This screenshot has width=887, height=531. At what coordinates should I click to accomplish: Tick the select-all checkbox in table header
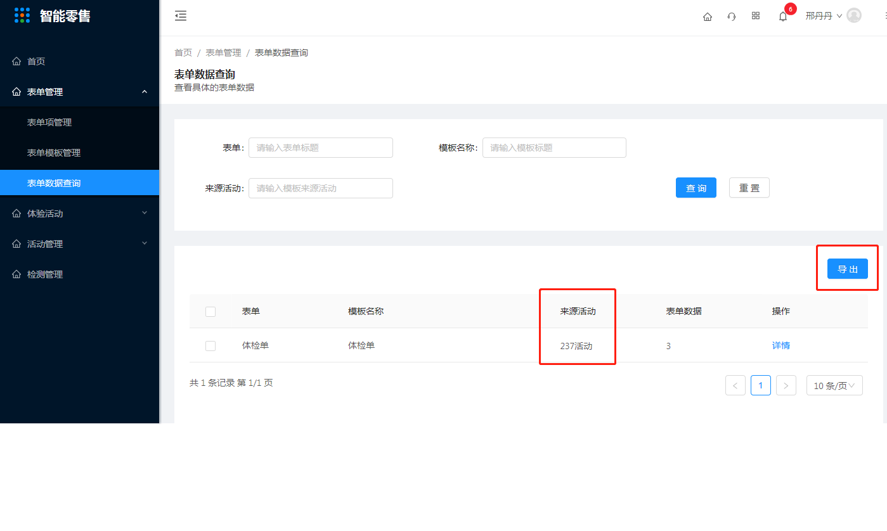210,312
